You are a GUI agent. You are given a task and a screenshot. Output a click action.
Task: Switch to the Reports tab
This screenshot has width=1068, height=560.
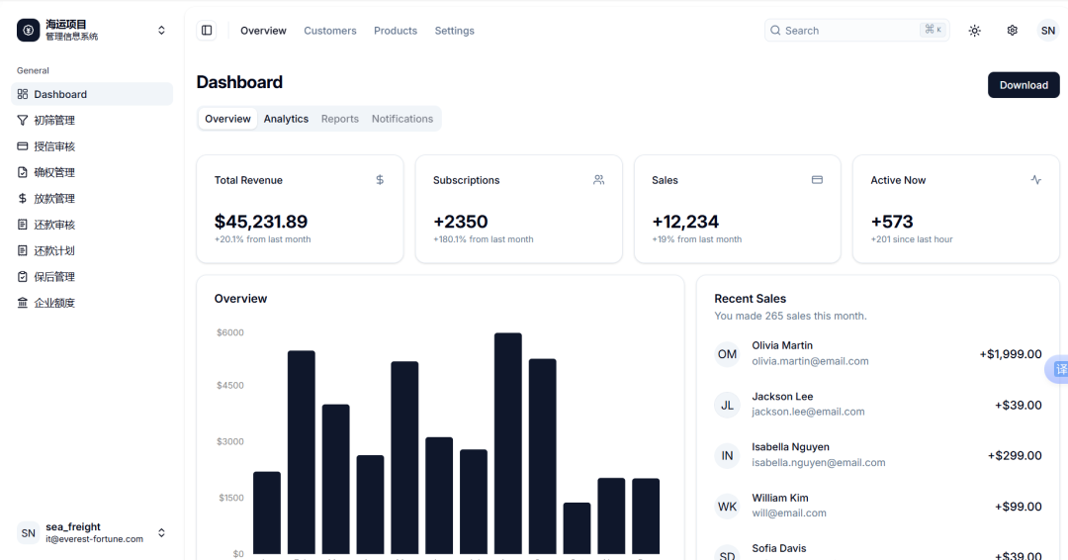340,119
